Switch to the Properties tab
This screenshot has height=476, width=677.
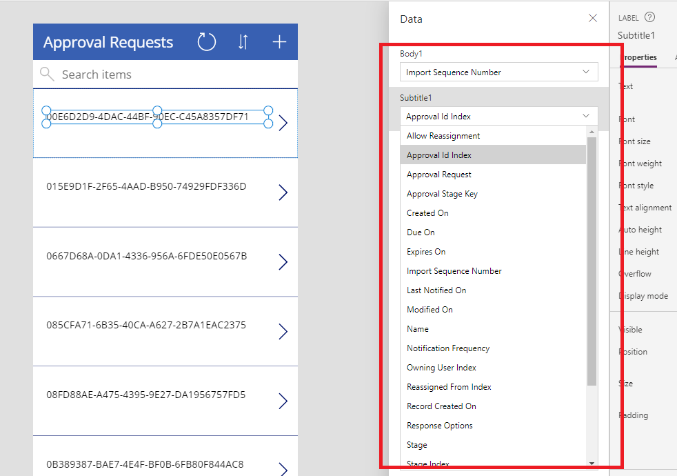point(639,57)
